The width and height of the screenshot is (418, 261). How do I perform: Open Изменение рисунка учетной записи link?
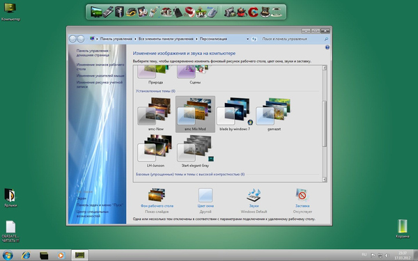[100, 84]
